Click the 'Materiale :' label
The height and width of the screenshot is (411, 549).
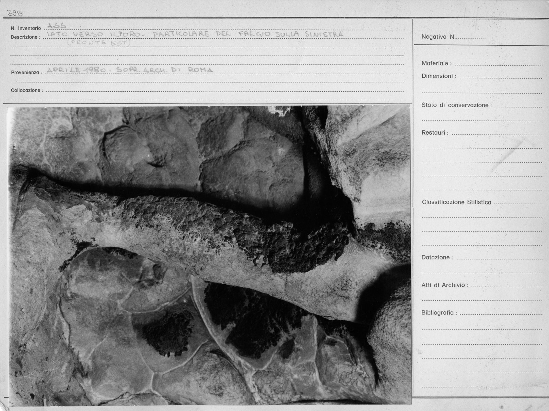(x=436, y=63)
